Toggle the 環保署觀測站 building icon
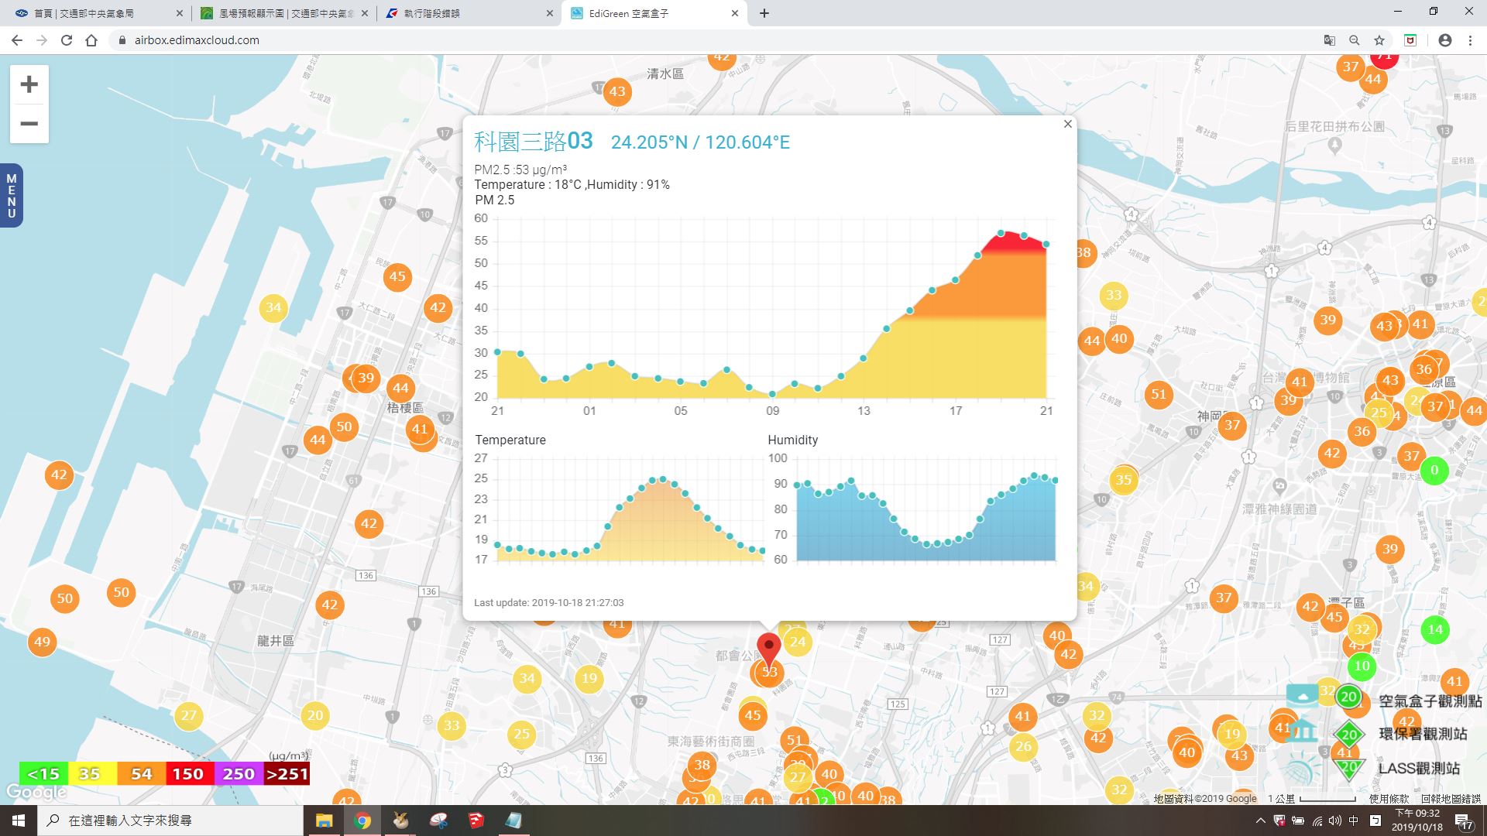The image size is (1487, 836). pos(1302,731)
